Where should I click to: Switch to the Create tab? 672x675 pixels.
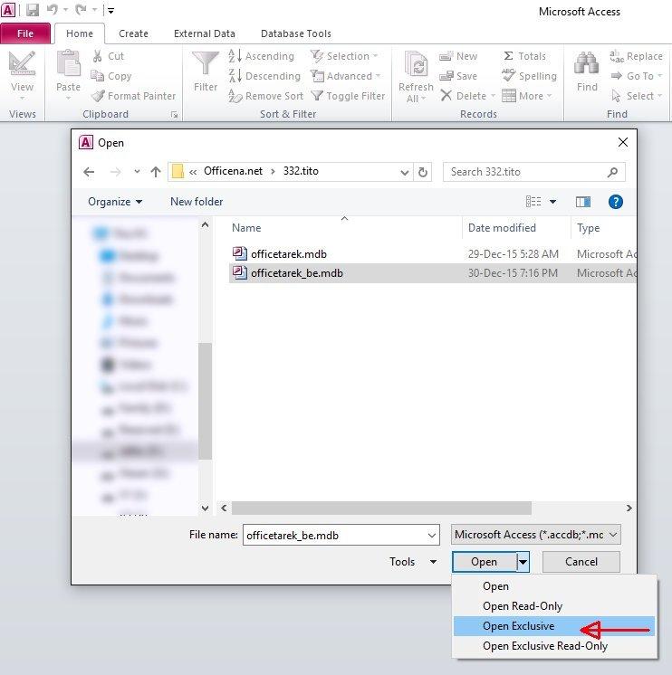133,33
